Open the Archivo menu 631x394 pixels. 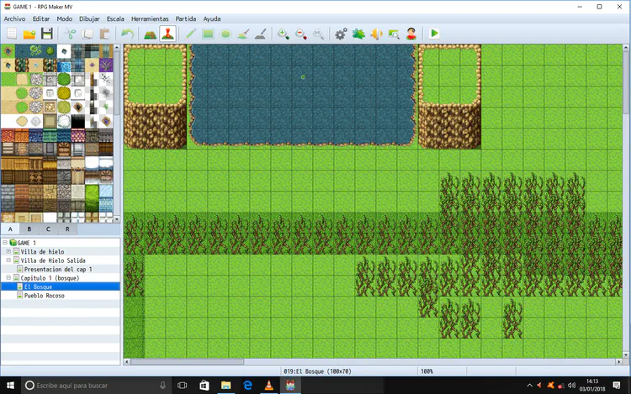(14, 18)
